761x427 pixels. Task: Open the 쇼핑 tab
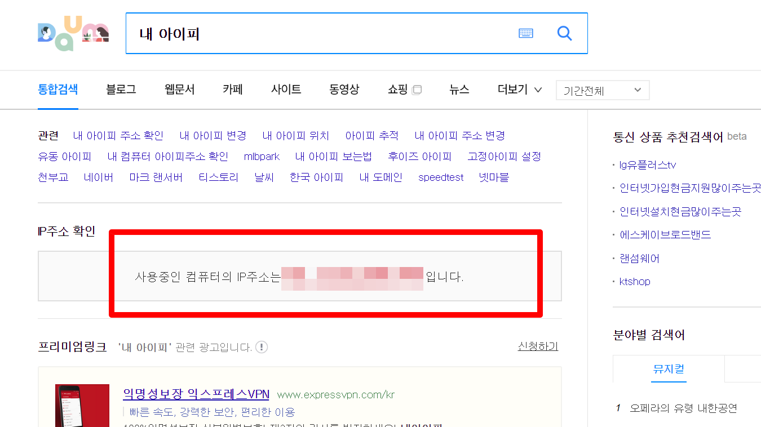(397, 89)
